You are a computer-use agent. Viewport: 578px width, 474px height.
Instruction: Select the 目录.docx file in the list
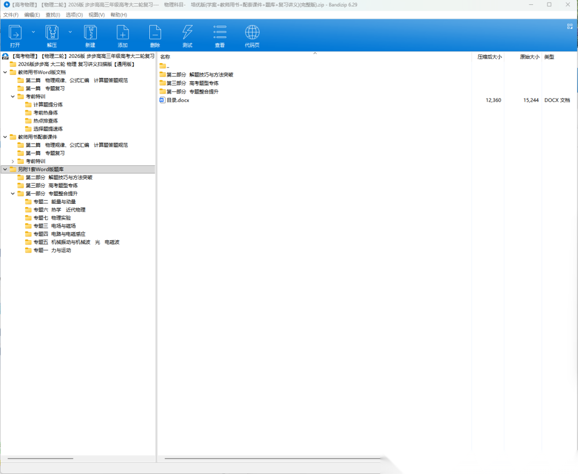(178, 100)
